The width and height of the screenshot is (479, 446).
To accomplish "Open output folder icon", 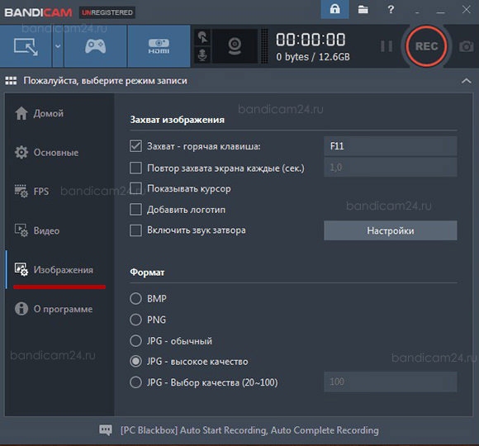I will click(x=363, y=9).
